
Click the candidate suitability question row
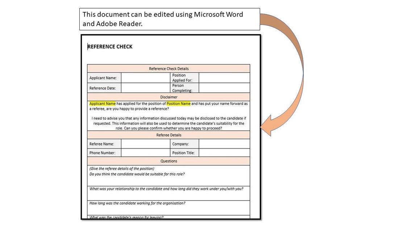(x=168, y=176)
